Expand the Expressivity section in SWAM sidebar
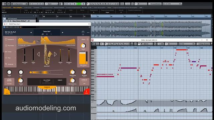This screenshot has height=120, width=214. point(10,39)
